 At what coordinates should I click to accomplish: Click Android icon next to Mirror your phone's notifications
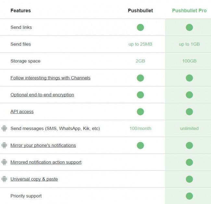4,145
